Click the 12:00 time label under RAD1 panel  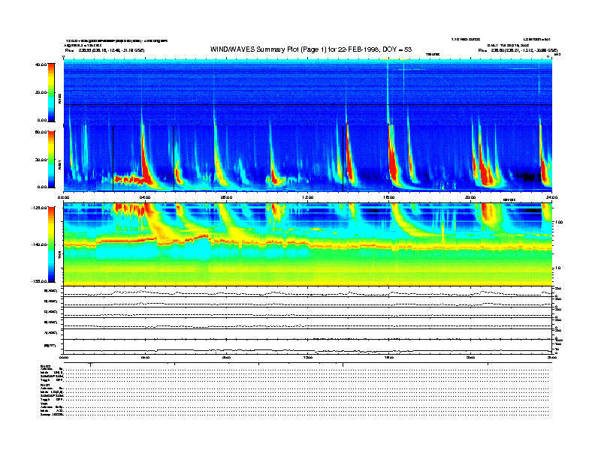(308, 197)
